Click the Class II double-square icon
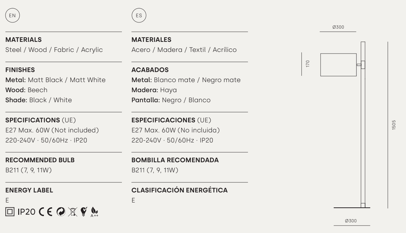The height and width of the screenshot is (233, 406). [10, 212]
